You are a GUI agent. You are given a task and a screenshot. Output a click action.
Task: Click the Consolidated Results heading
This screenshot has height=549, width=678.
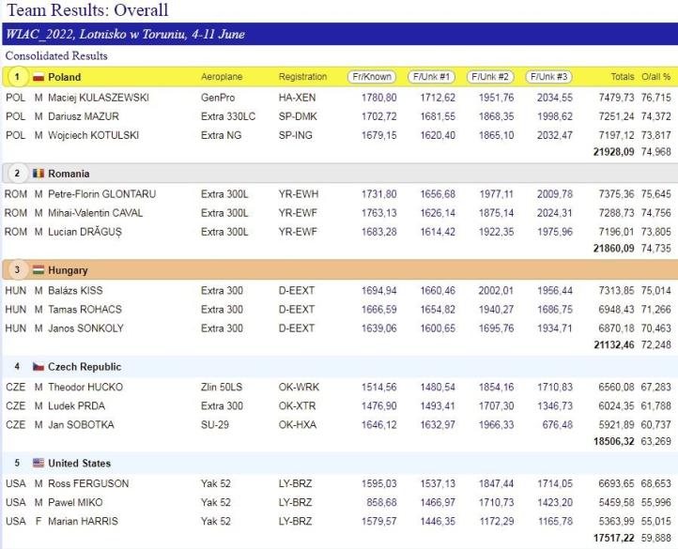click(56, 55)
